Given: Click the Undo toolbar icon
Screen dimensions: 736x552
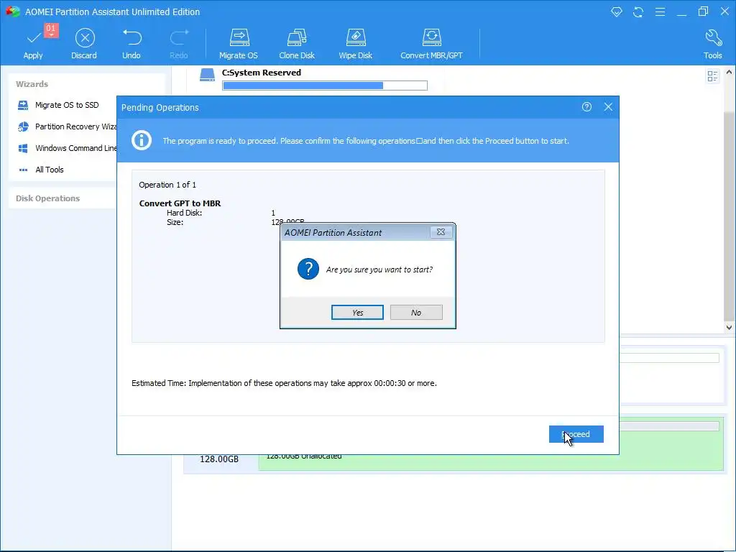Looking at the screenshot, I should click(132, 44).
